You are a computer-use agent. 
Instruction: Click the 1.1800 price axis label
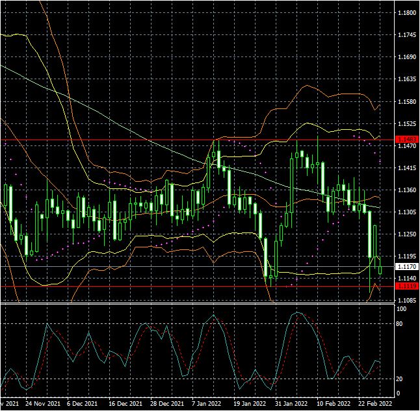coord(407,13)
